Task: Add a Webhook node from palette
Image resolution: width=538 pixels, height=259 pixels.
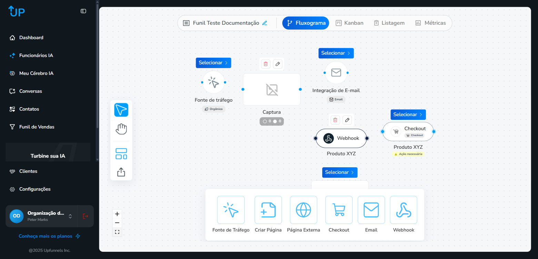Action: pos(403,210)
